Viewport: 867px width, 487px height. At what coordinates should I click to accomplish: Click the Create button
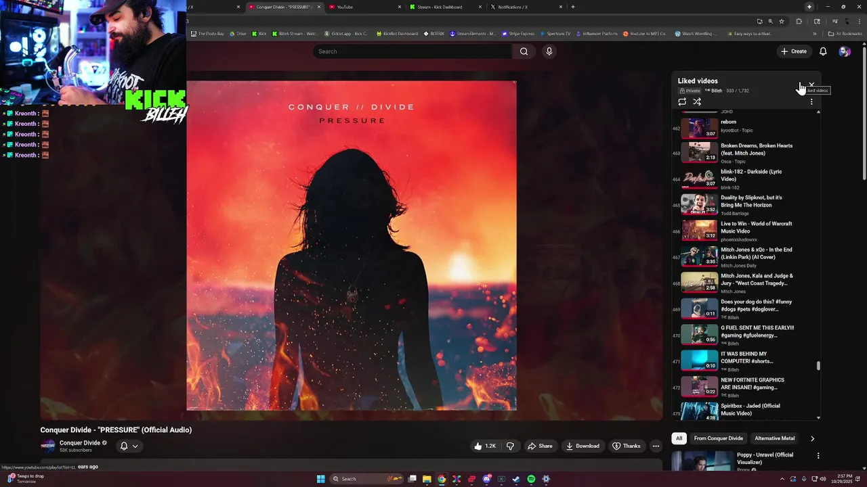click(x=794, y=51)
